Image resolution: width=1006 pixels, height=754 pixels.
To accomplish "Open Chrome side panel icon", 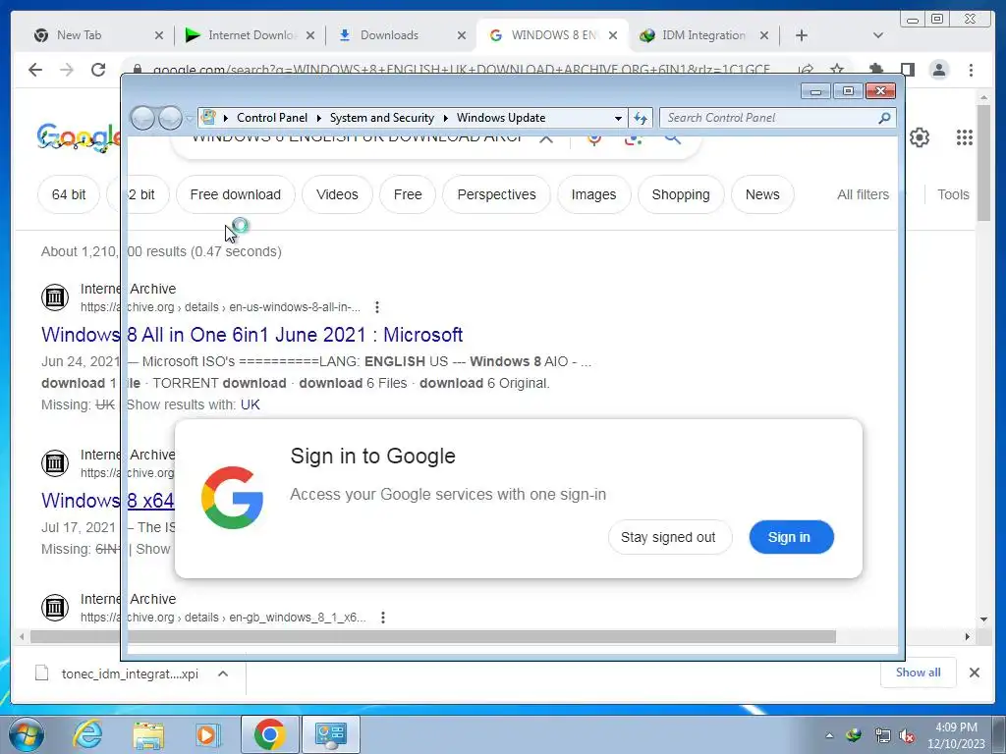I will click(x=907, y=70).
